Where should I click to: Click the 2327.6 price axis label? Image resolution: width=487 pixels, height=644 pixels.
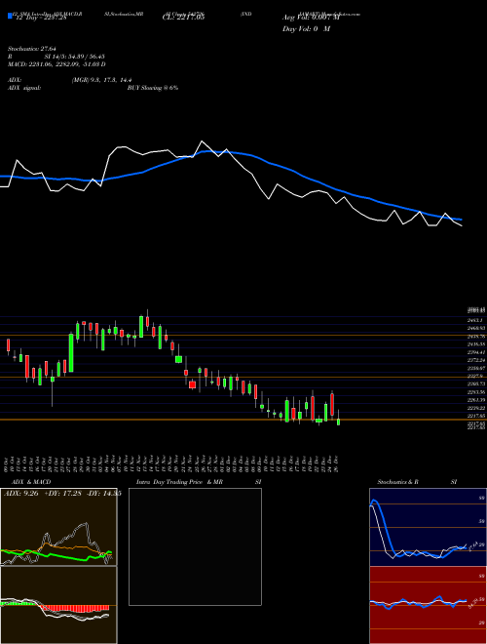[476, 376]
